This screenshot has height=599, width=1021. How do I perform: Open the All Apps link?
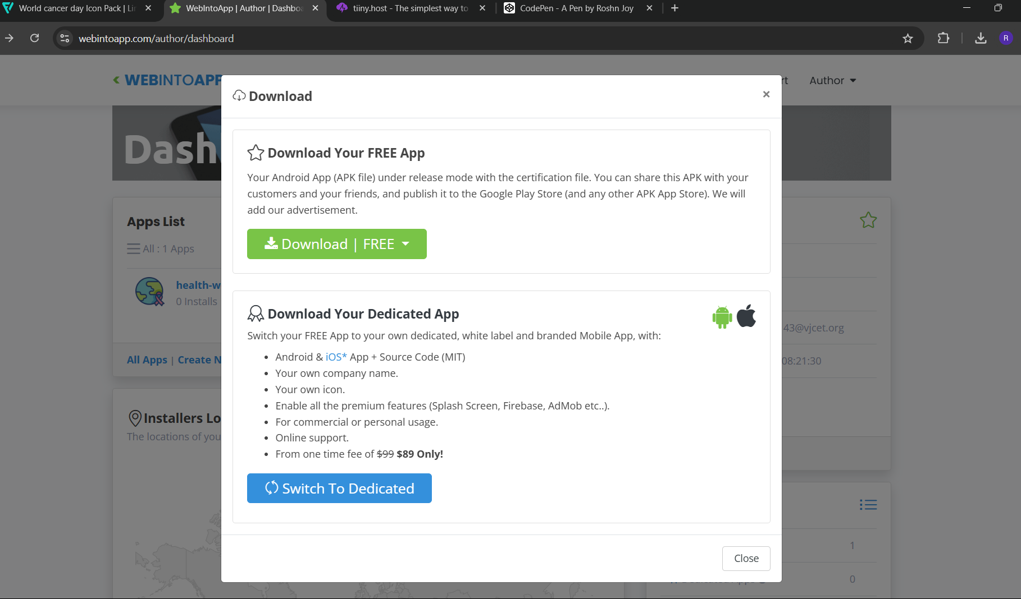point(147,360)
